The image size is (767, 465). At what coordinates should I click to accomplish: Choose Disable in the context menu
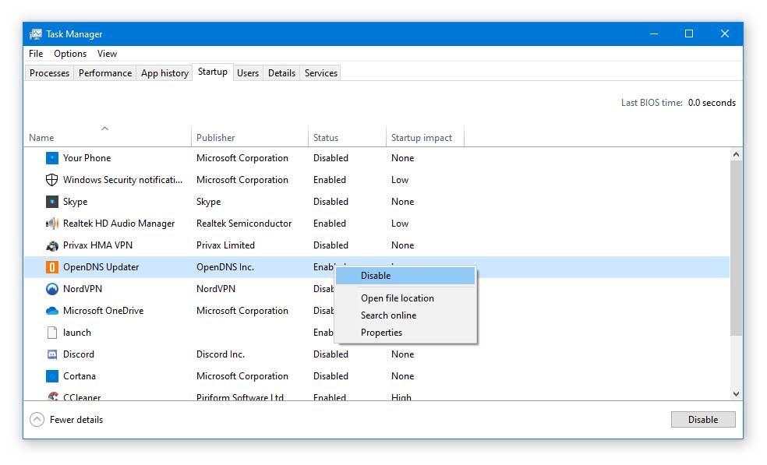click(405, 276)
